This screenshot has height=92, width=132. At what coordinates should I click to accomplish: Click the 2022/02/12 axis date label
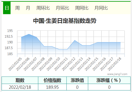click(69, 64)
